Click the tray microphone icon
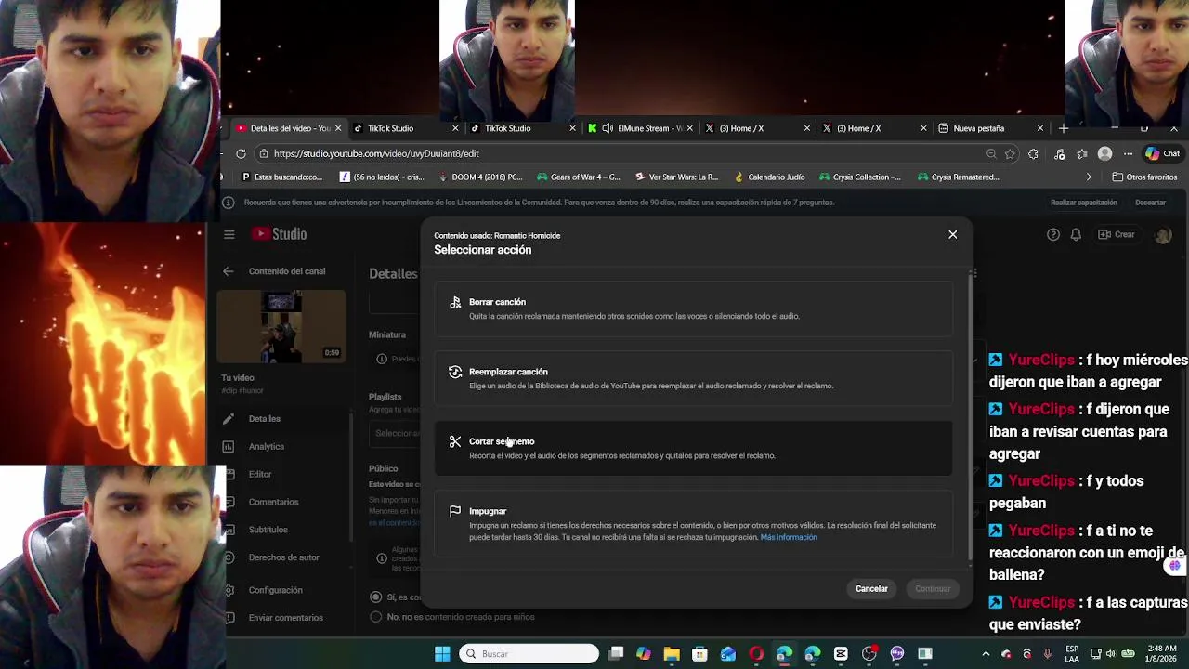Screen dimensions: 1189x669 (1048, 654)
